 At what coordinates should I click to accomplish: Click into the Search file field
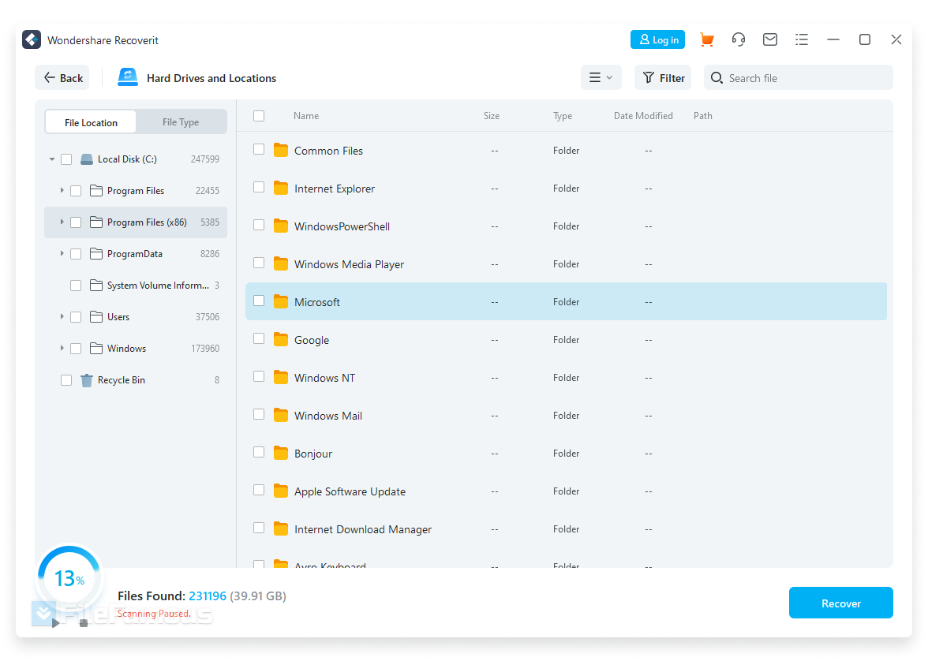798,77
